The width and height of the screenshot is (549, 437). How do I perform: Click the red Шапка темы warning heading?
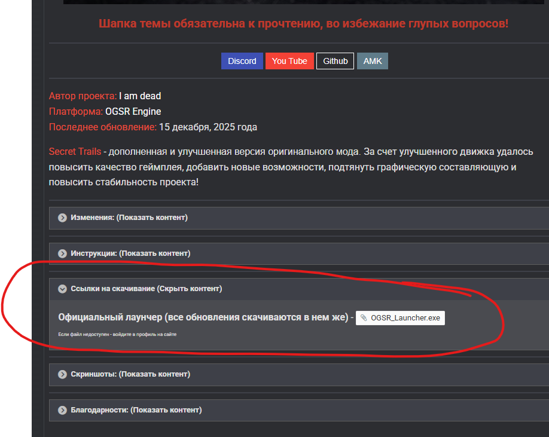pyautogui.click(x=303, y=23)
